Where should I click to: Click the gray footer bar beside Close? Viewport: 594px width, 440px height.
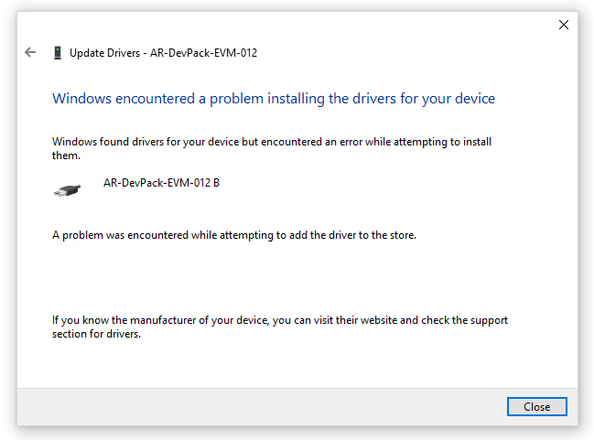(x=262, y=407)
